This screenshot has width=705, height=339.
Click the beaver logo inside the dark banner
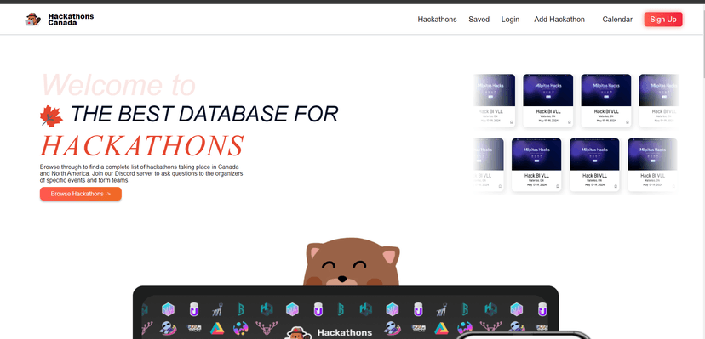coord(299,333)
